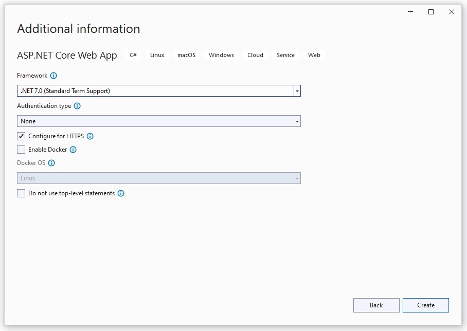Click the top-level statements info icon

coord(121,193)
